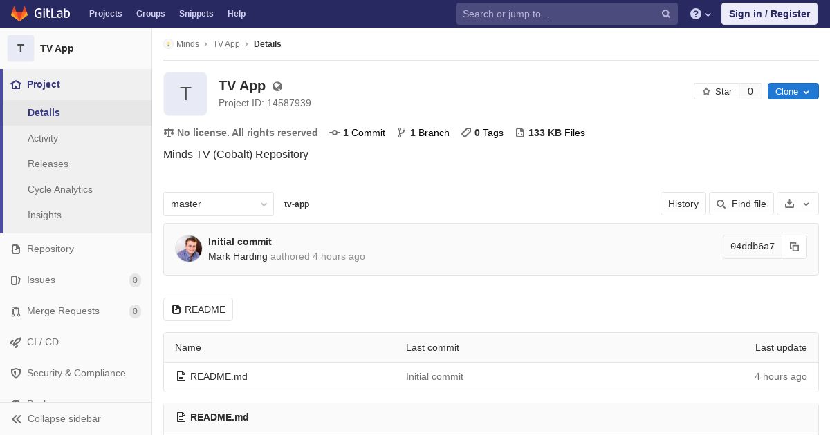Click the TV App sidebar avatar
830x435 pixels.
click(x=21, y=48)
